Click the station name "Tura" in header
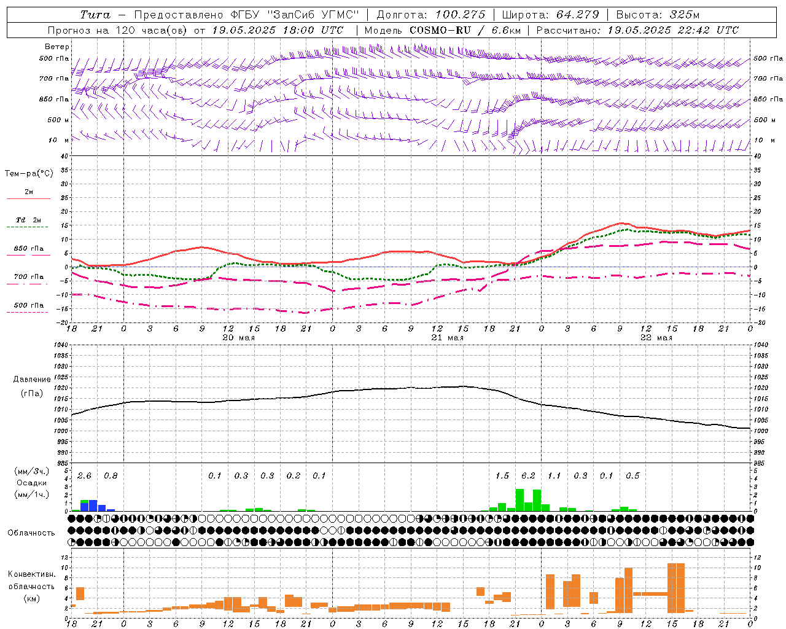This screenshot has height=629, width=786. pyautogui.click(x=95, y=15)
